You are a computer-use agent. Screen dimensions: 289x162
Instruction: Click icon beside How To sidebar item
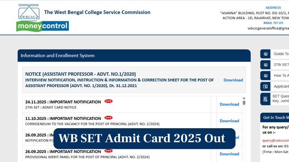pyautogui.click(x=265, y=76)
